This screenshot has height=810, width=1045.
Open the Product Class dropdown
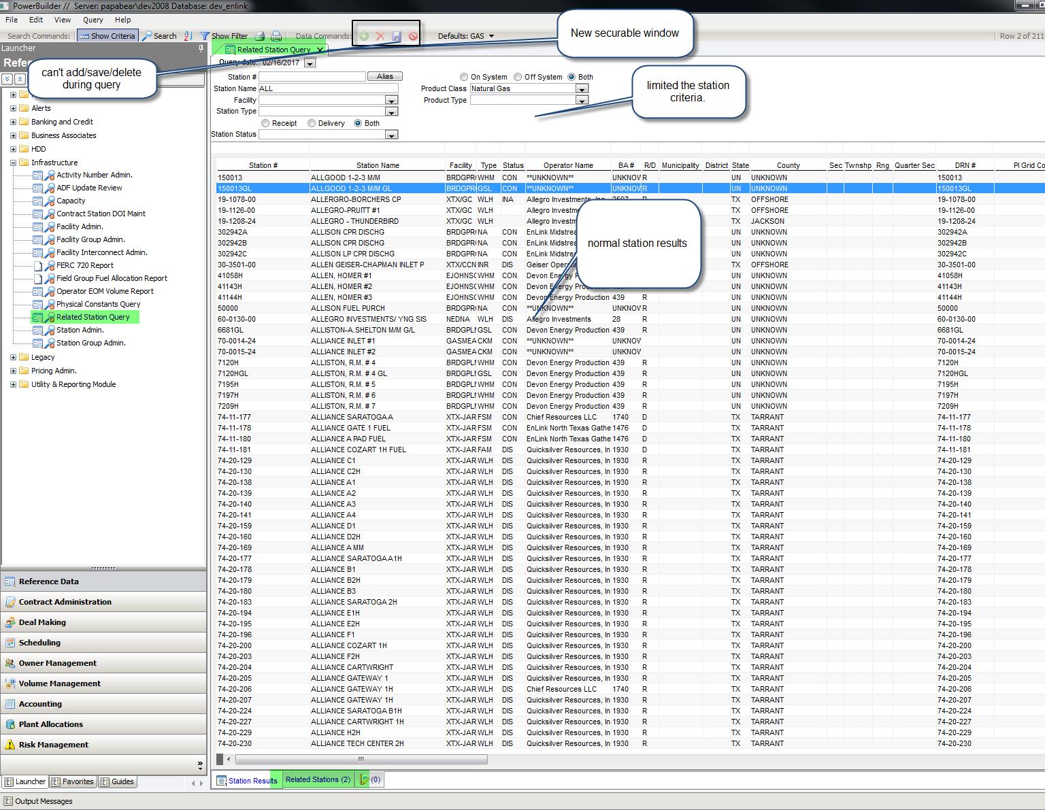581,88
